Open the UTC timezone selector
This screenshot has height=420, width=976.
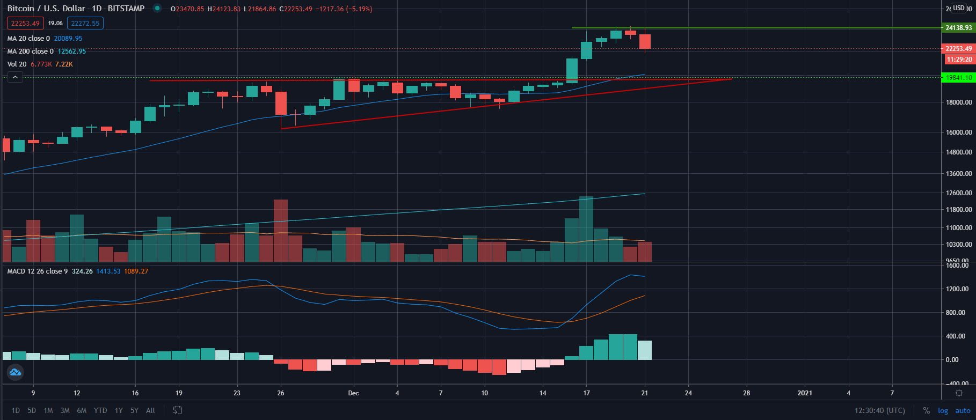point(879,410)
